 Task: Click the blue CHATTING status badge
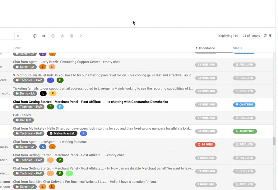244,104
